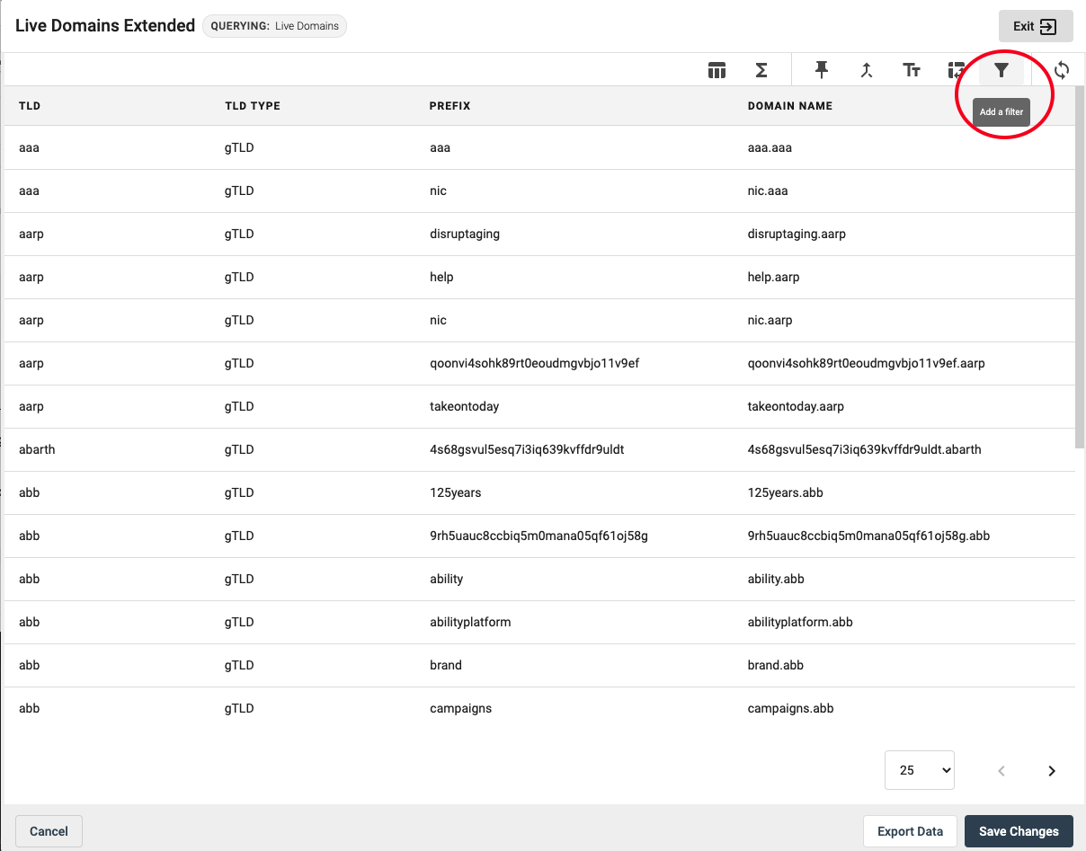The width and height of the screenshot is (1086, 851).
Task: Select the prefix cell takeontoday
Action: tap(464, 406)
